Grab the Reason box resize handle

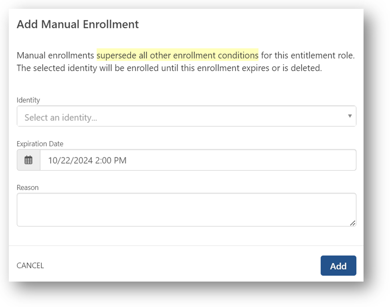[x=352, y=223]
